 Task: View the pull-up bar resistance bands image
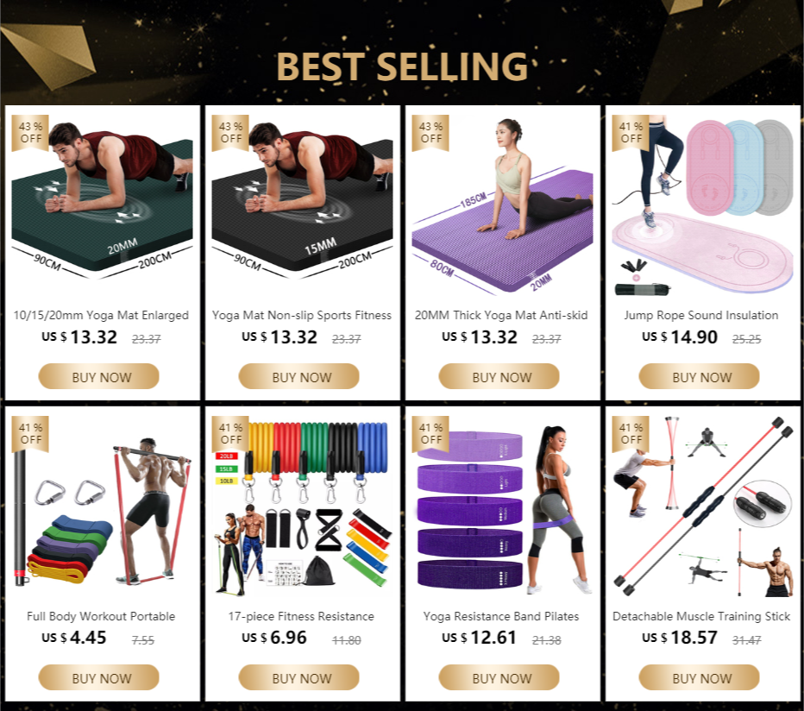pos(102,507)
